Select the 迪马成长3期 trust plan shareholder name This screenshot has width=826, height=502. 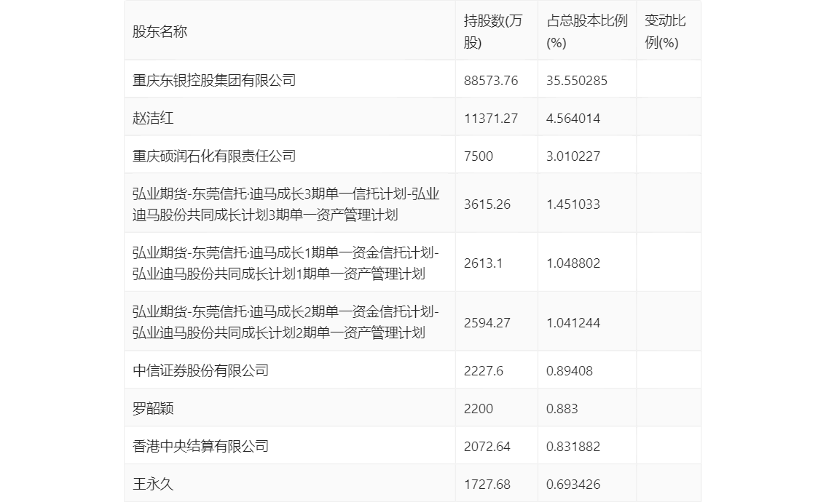pos(286,204)
